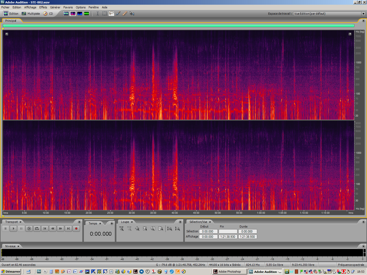Click Zoom to Selection icon in Loupe panel
The image size is (367, 275).
(145, 229)
